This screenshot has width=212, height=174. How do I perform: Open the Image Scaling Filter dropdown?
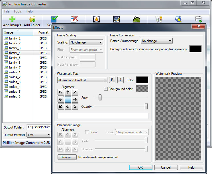86,50
